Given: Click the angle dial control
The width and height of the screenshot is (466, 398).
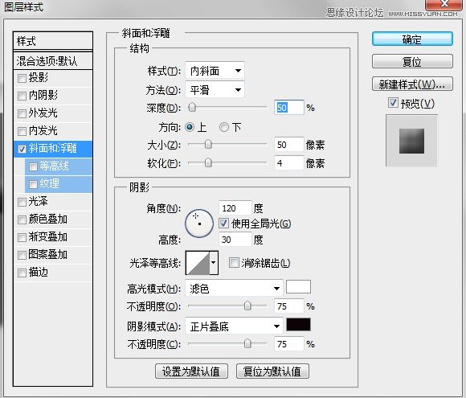Looking at the screenshot, I should (x=198, y=223).
